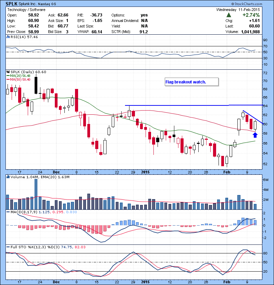Click the +2.74% percent change

pos(251,15)
